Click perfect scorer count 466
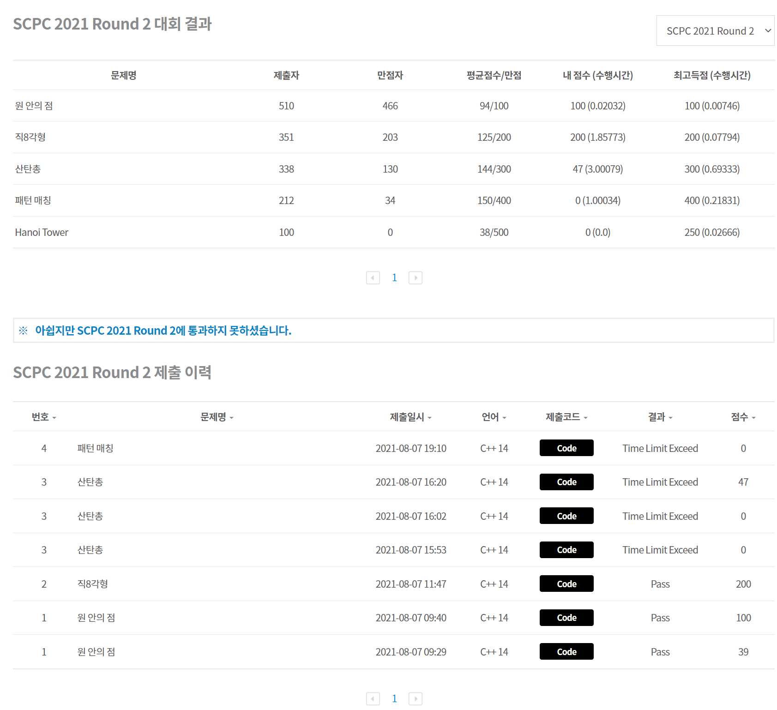 [x=390, y=106]
